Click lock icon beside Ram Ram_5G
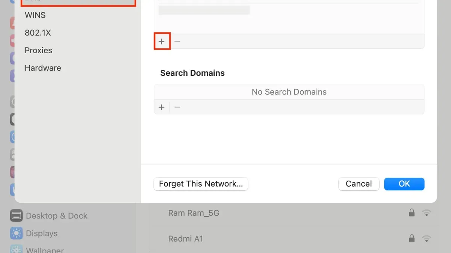Image resolution: width=451 pixels, height=253 pixels. (x=412, y=213)
